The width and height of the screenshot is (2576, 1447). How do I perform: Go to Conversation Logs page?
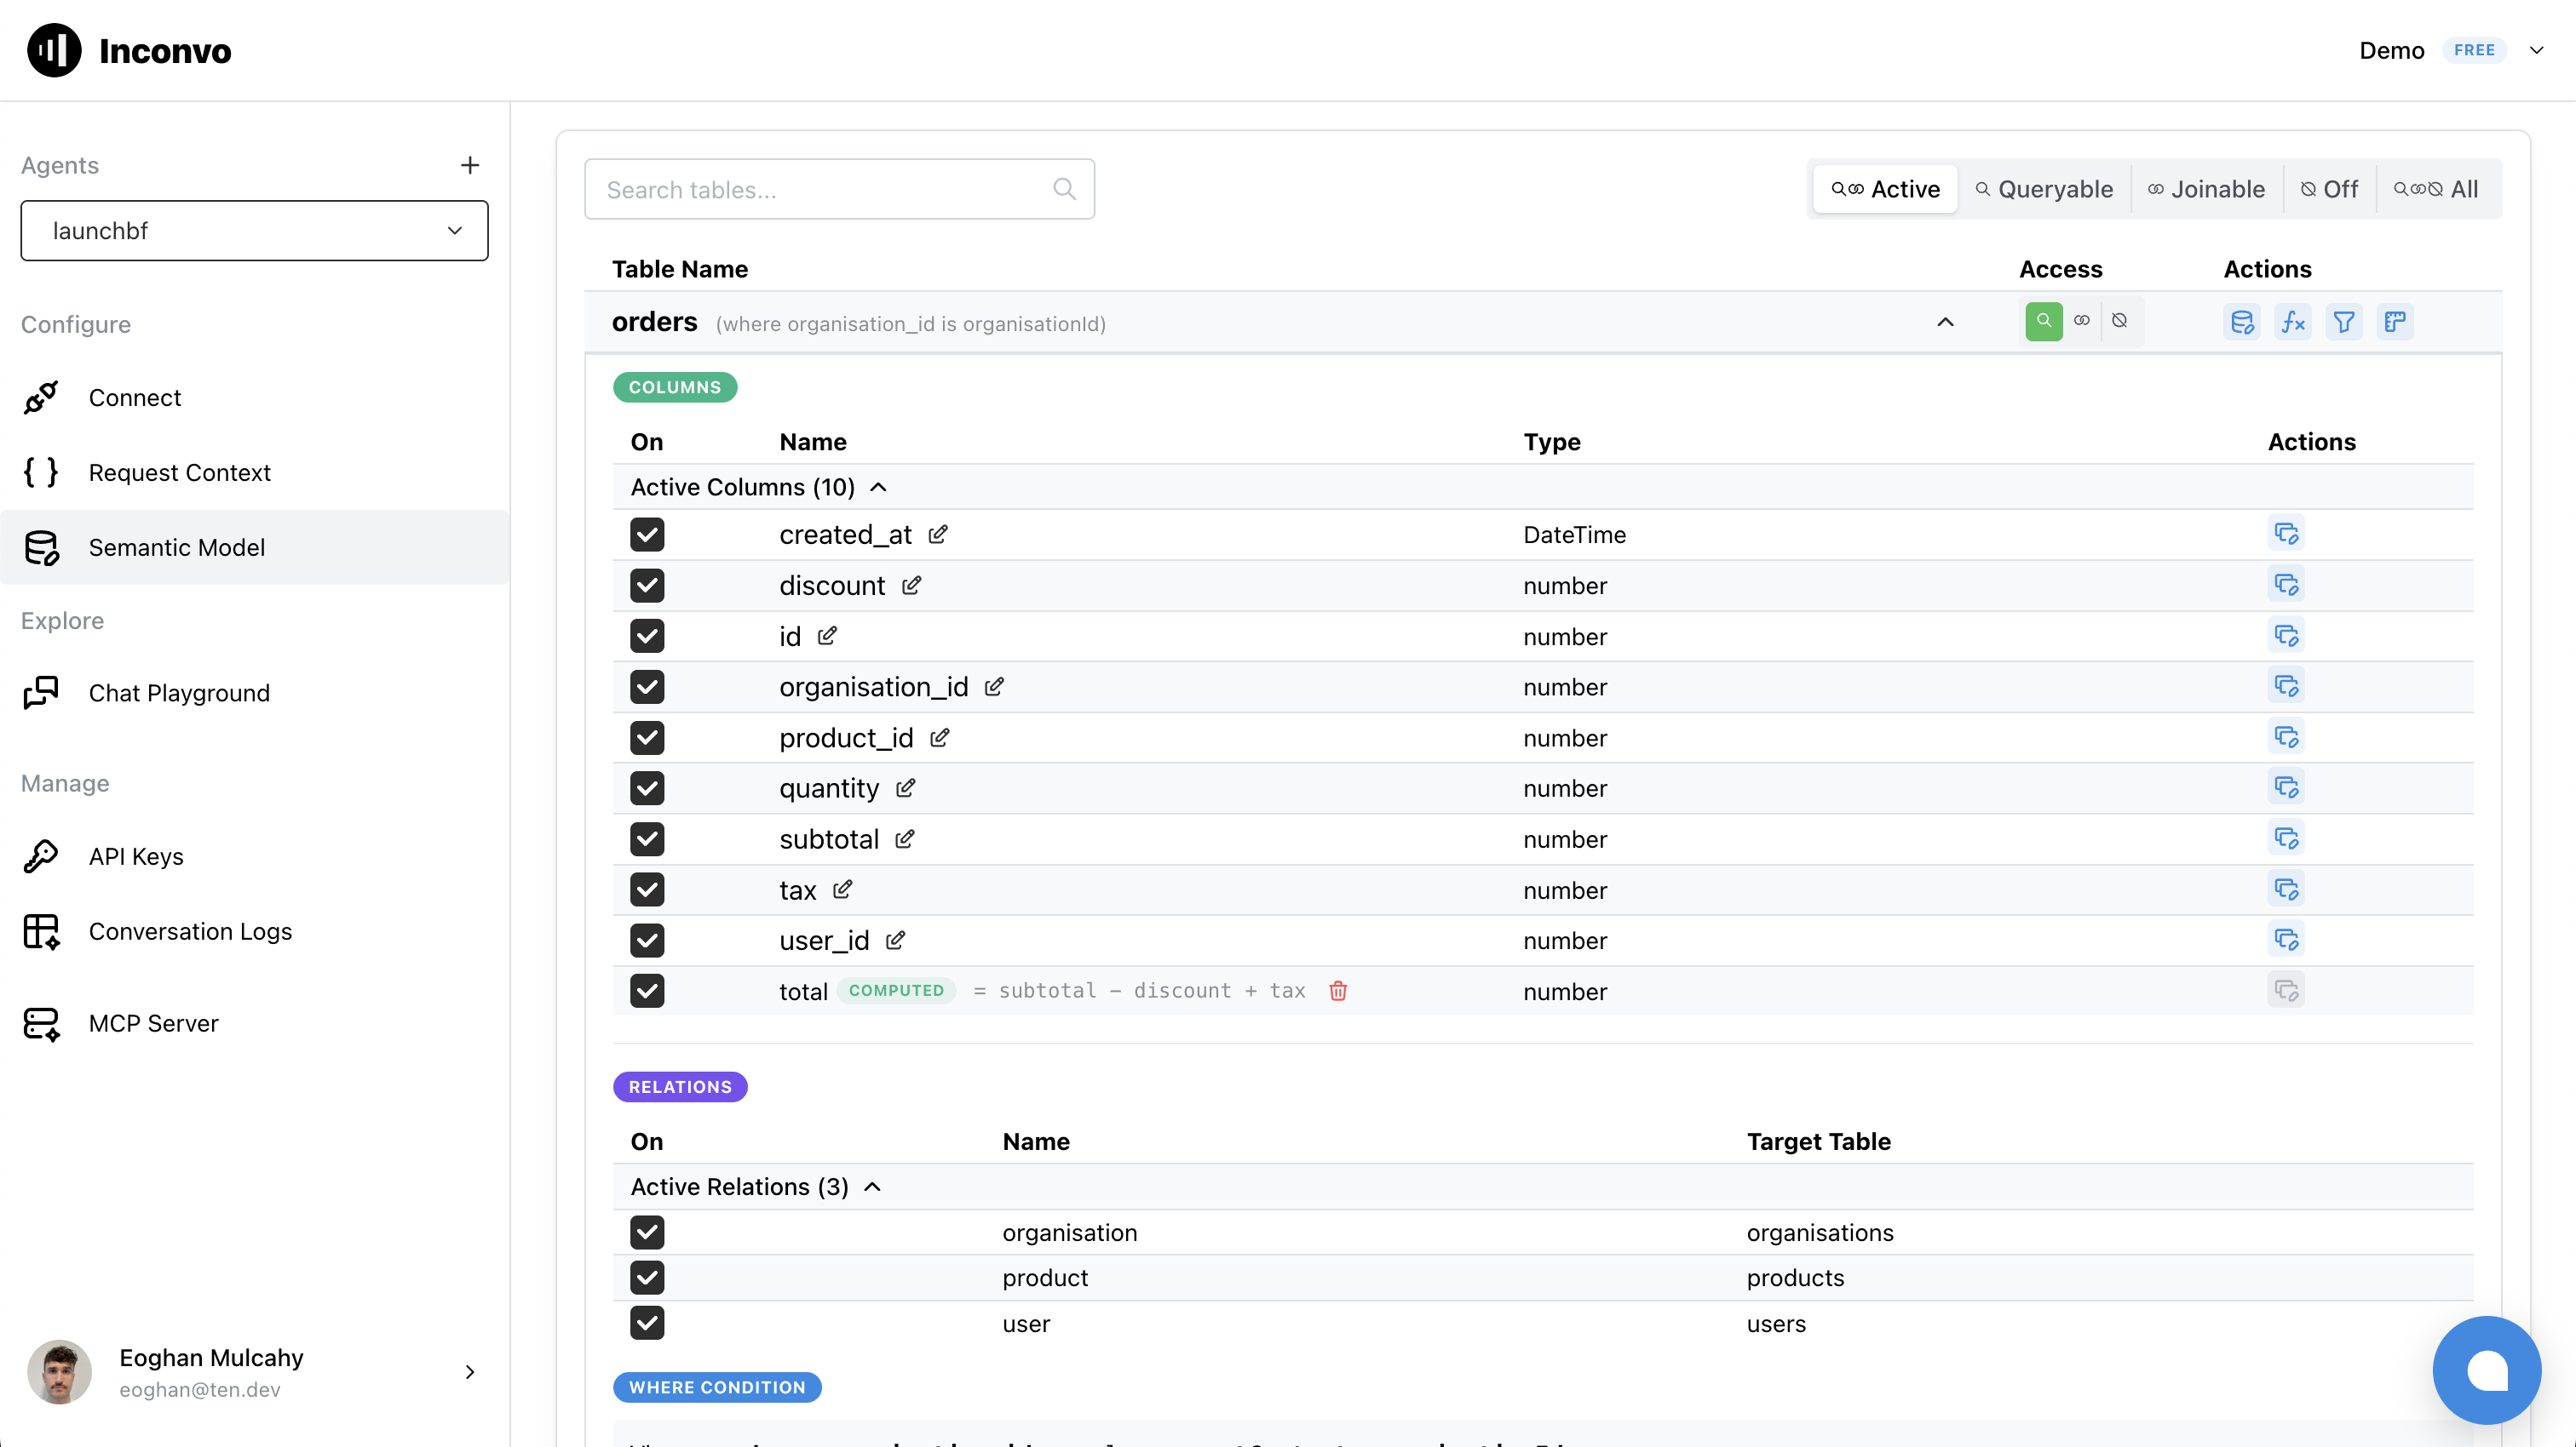click(190, 930)
